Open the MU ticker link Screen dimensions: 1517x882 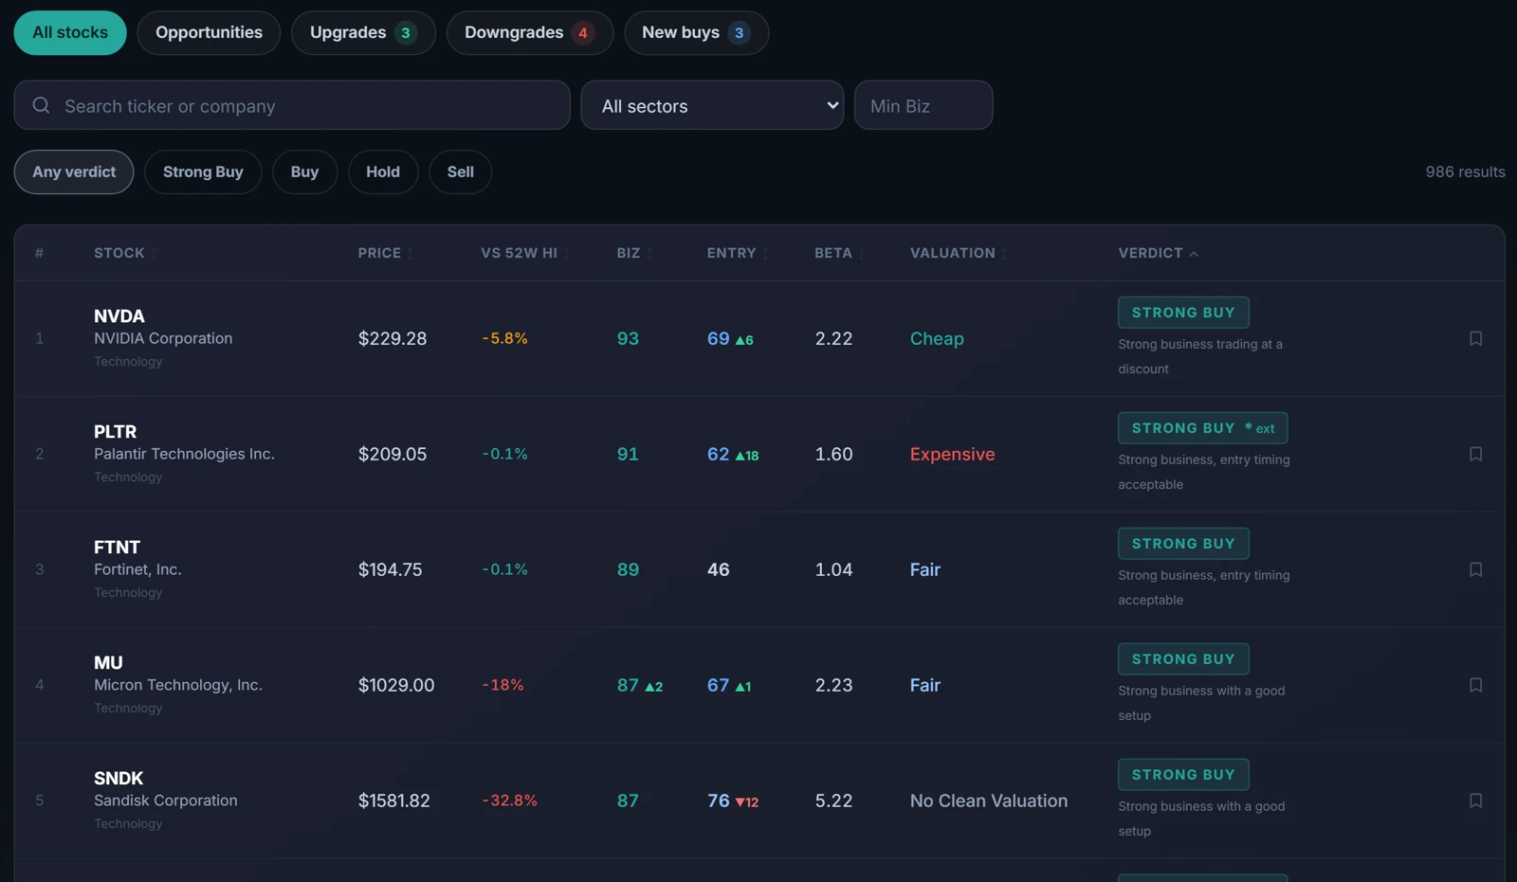click(x=108, y=663)
